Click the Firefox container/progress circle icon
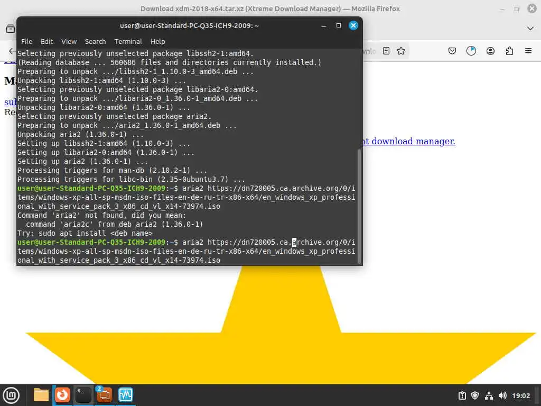The width and height of the screenshot is (541, 406). click(471, 51)
